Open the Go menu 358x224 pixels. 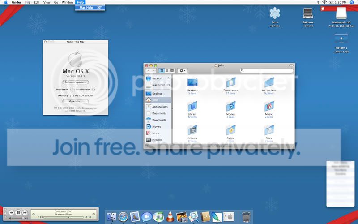(x=56, y=2)
